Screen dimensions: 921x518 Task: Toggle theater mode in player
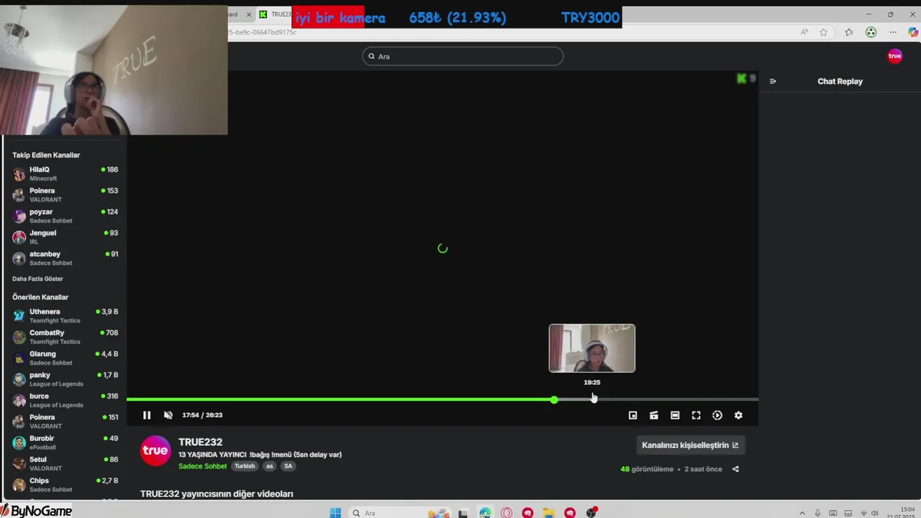pyautogui.click(x=675, y=415)
